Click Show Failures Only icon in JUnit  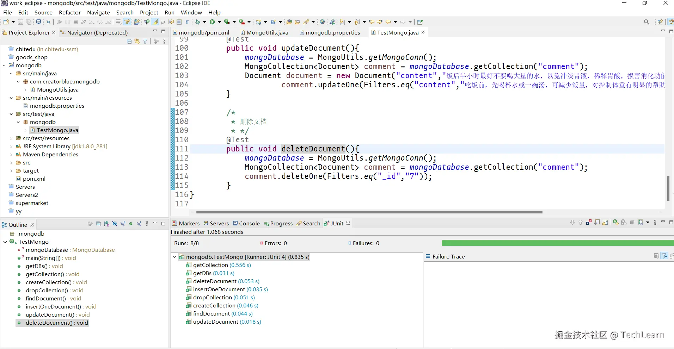tap(589, 223)
